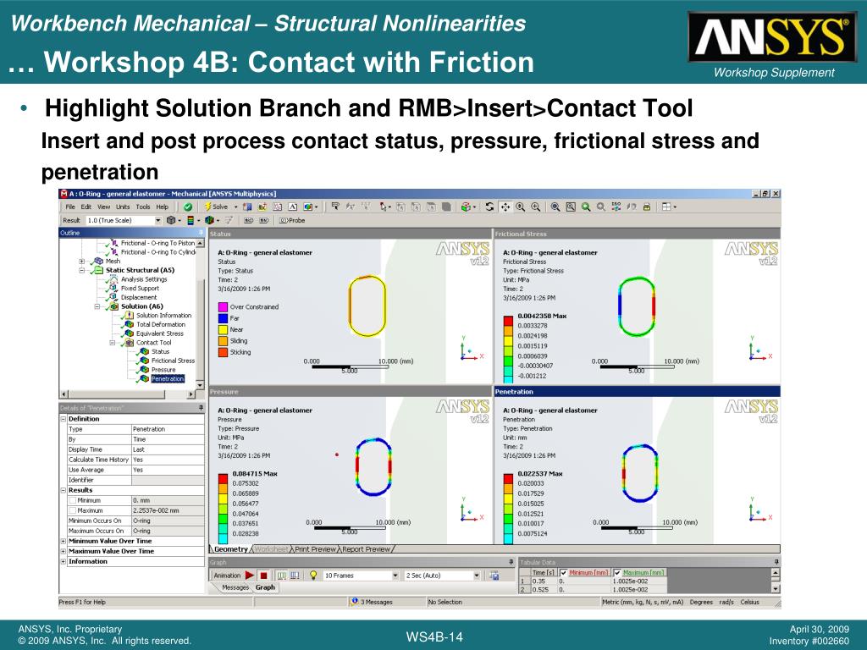867x650 pixels.
Task: Pin the Outline panel
Action: [201, 234]
